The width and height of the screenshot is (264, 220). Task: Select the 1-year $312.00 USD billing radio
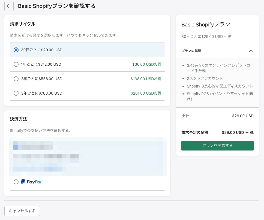(x=16, y=64)
